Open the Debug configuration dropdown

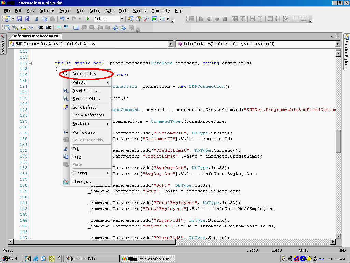pyautogui.click(x=121, y=19)
